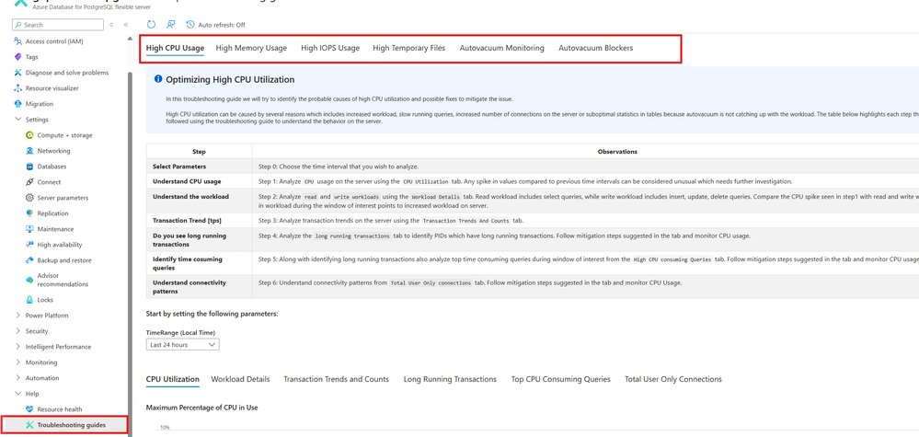Click the feedback icon next to Refresh
This screenshot has width=919, height=437.
[x=170, y=25]
